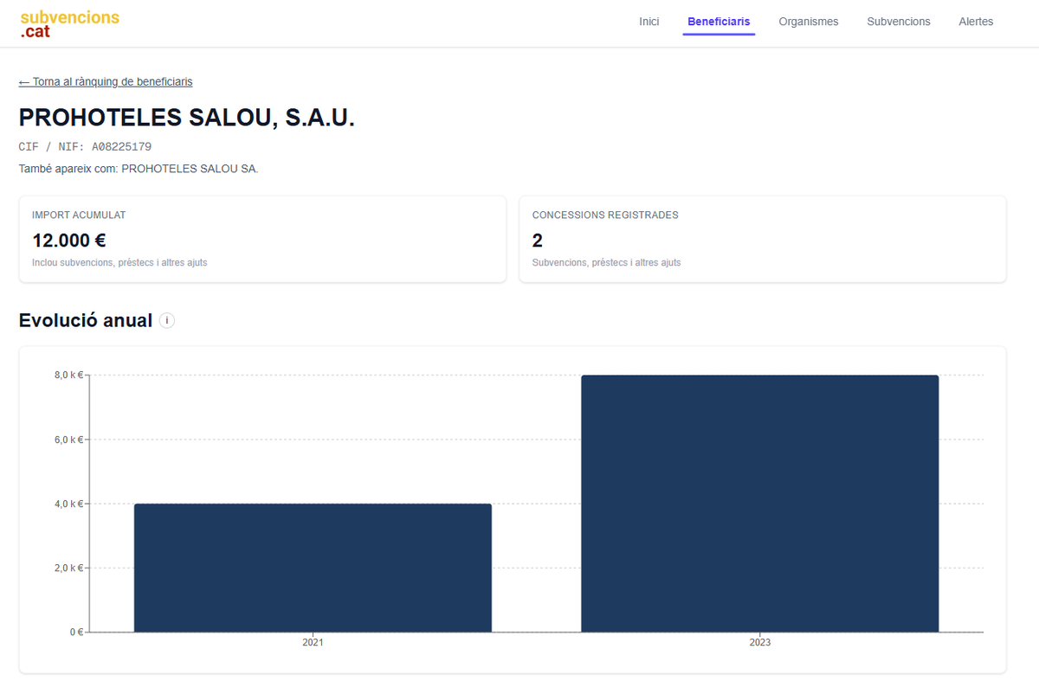Click the Evolució anual heading
1039x694 pixels.
[x=86, y=321]
